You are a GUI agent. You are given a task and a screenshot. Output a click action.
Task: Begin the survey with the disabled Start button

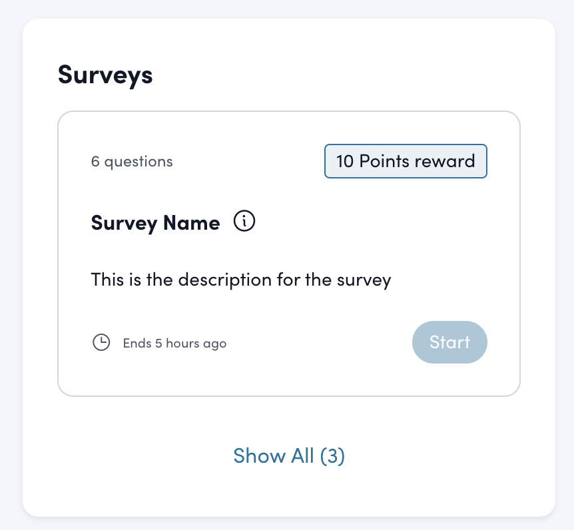pyautogui.click(x=449, y=342)
